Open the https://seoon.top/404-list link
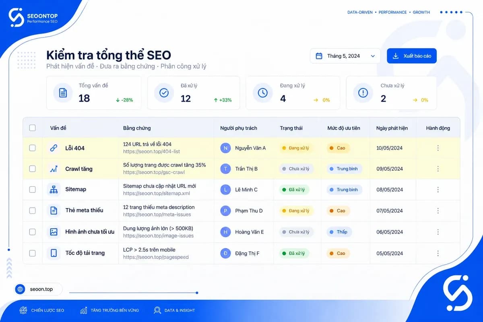 tap(151, 152)
